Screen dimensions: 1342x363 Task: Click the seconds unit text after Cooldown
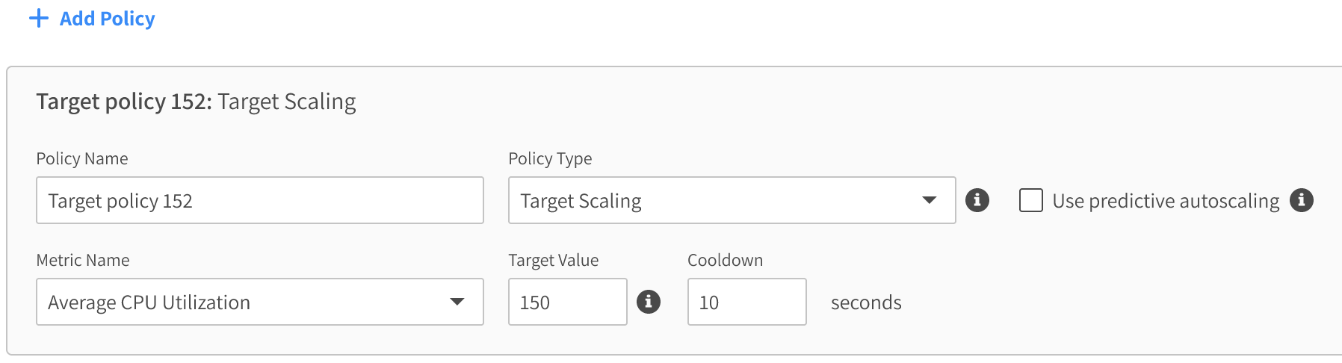tap(866, 302)
